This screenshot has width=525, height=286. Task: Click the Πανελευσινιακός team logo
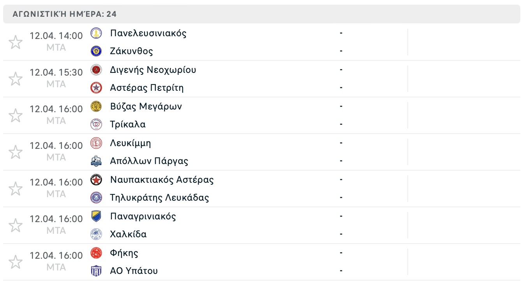pos(96,33)
